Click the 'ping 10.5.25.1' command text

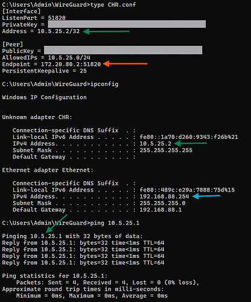pos(115,223)
